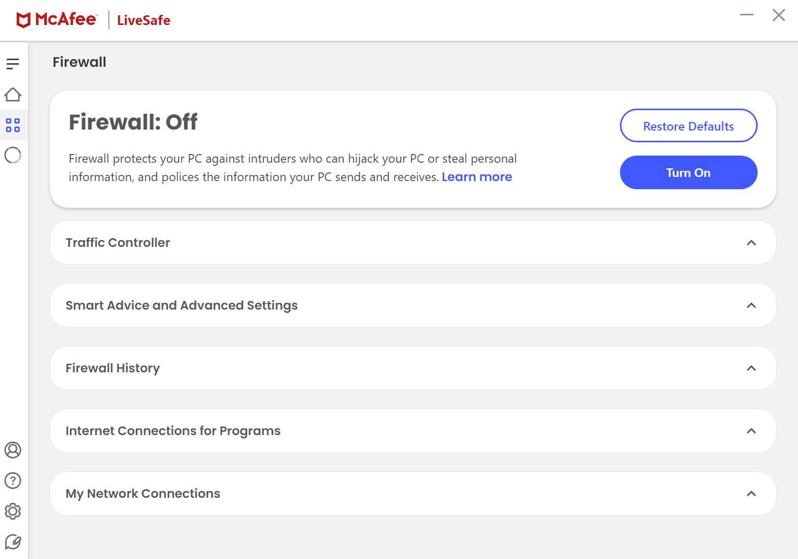
Task: Open the Help question mark icon
Action: point(13,480)
